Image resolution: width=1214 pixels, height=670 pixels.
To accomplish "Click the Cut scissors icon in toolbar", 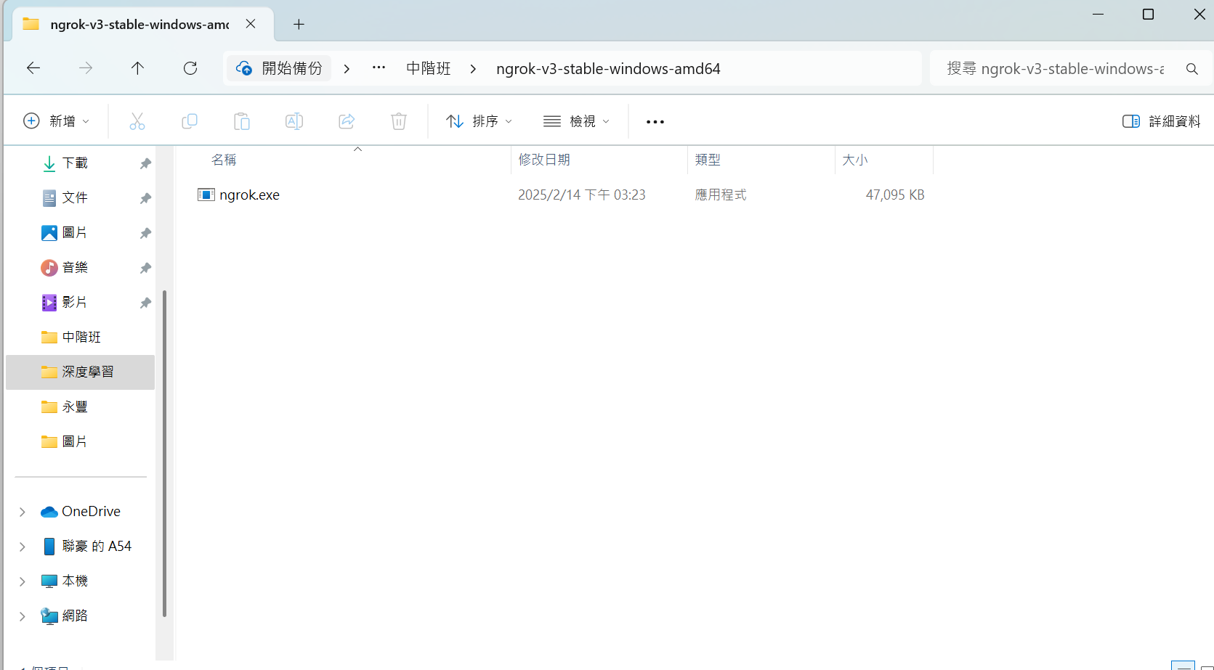I will pos(137,121).
